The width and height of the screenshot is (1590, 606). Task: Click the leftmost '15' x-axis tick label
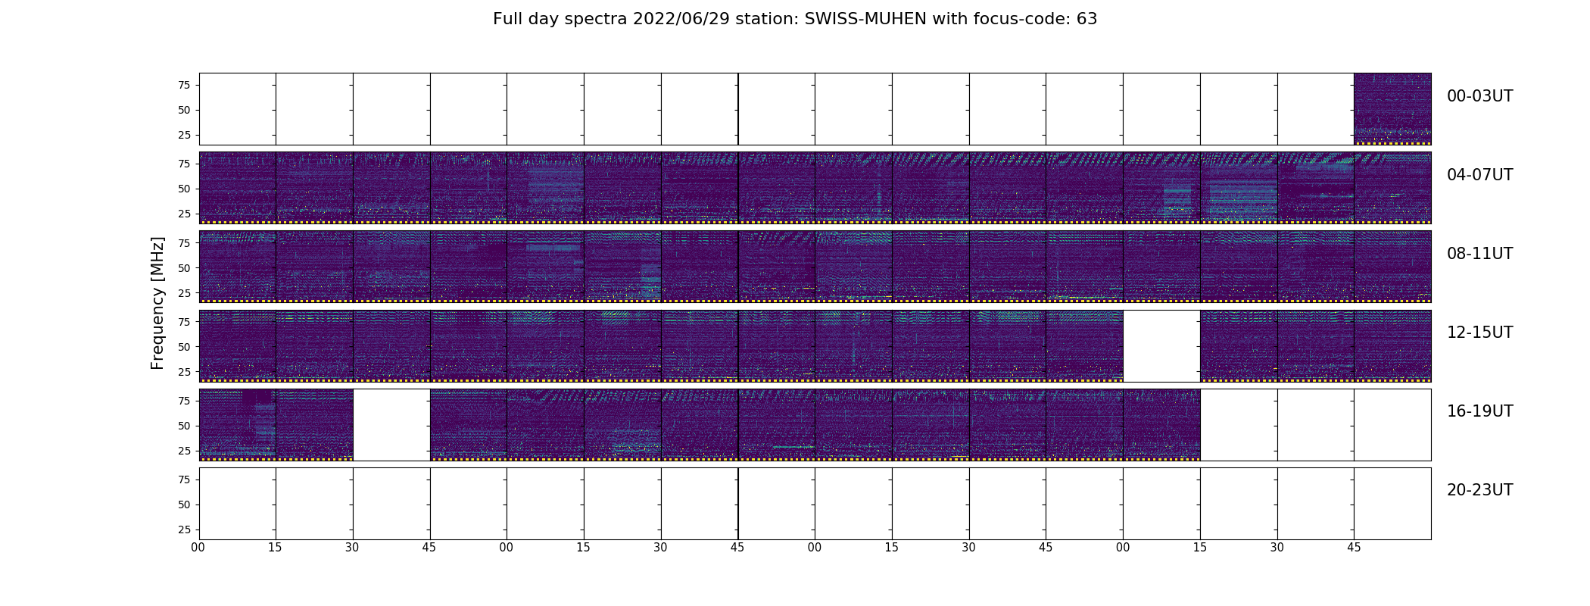(275, 547)
